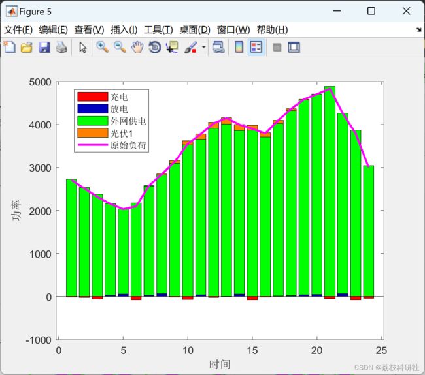Print figure with the printer icon
The width and height of the screenshot is (425, 375).
point(61,48)
